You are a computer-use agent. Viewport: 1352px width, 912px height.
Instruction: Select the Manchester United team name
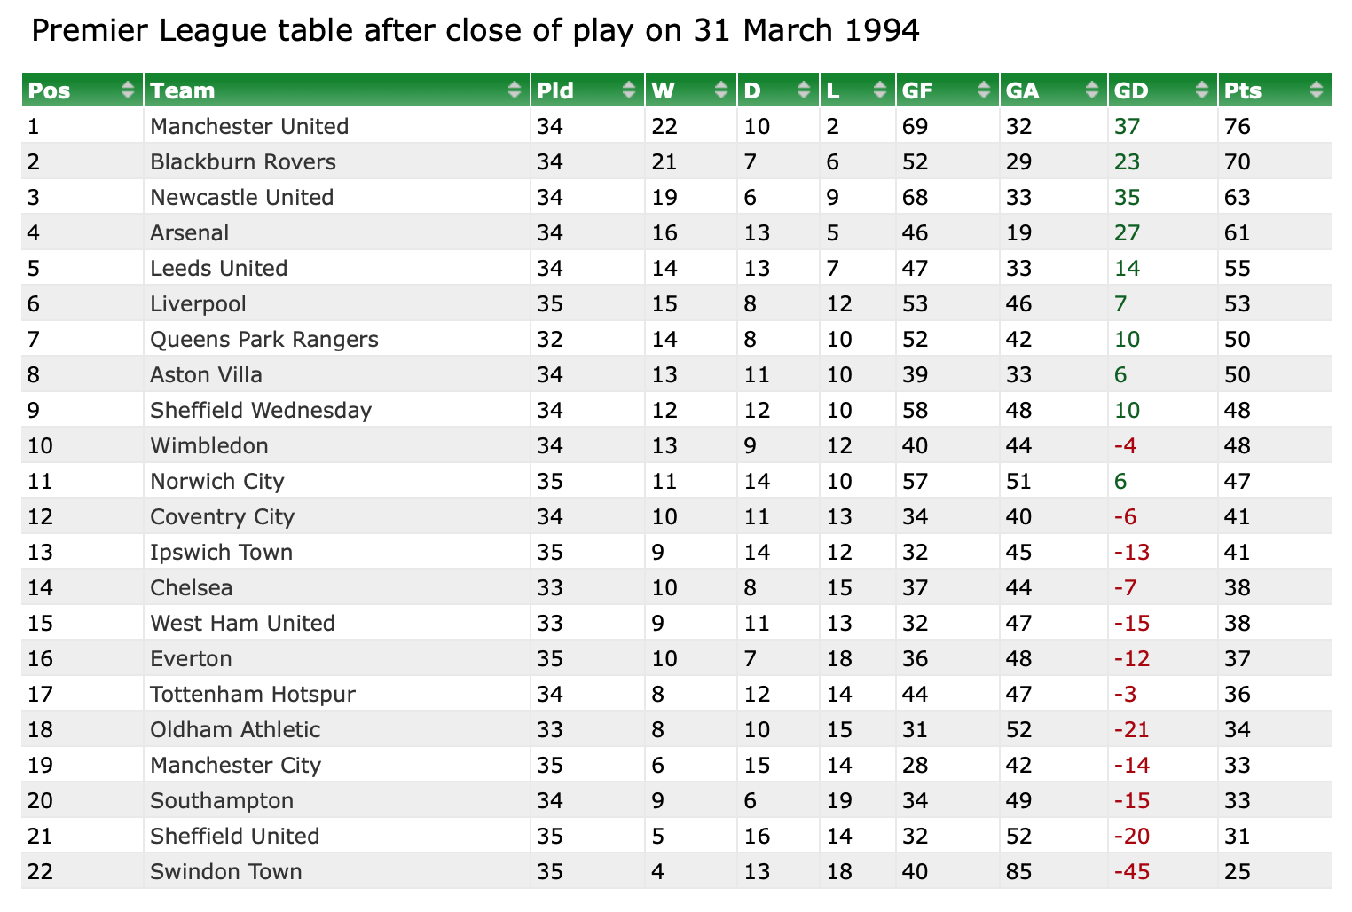tap(249, 126)
